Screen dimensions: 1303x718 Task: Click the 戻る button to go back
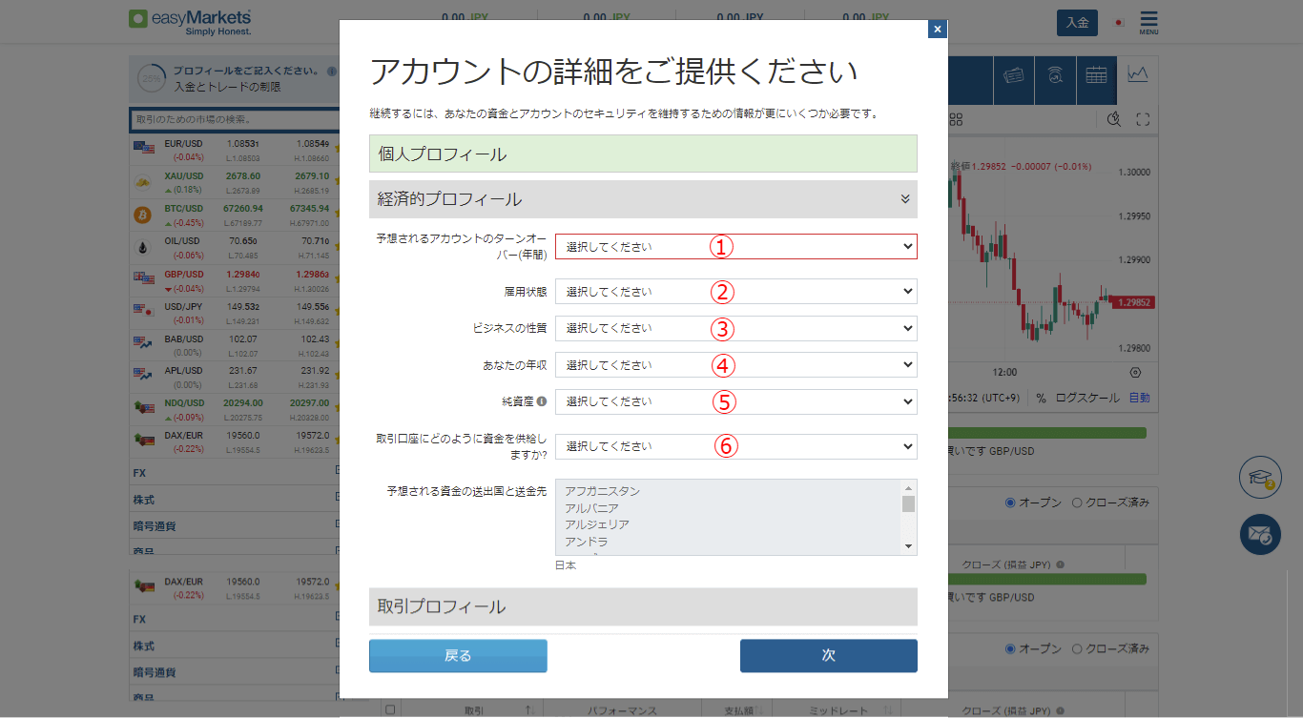point(458,656)
